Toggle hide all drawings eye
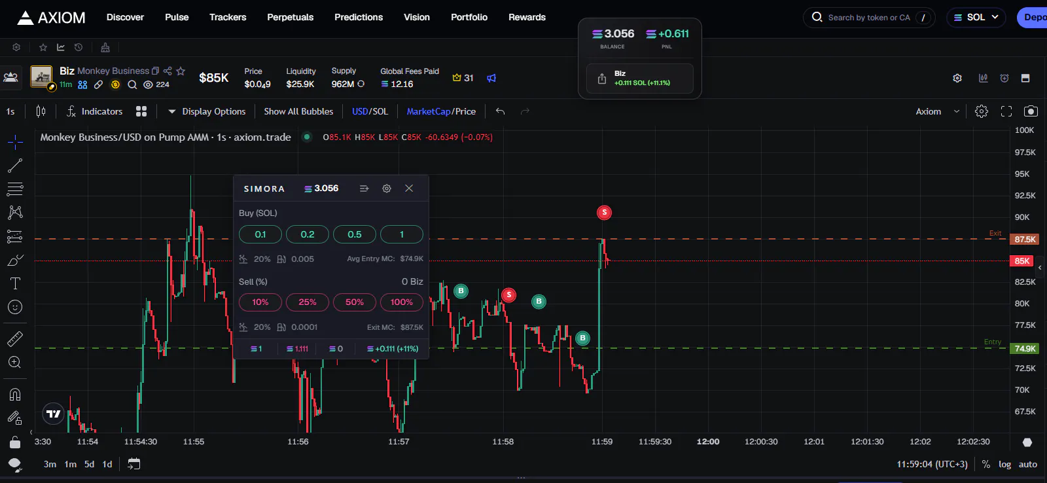 15,465
